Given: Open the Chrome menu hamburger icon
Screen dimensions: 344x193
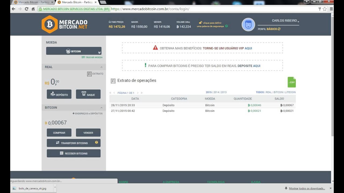Looking at the screenshot, I should 331,9.
